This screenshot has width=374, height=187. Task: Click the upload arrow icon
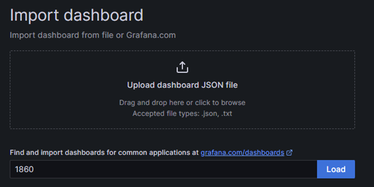(x=182, y=67)
